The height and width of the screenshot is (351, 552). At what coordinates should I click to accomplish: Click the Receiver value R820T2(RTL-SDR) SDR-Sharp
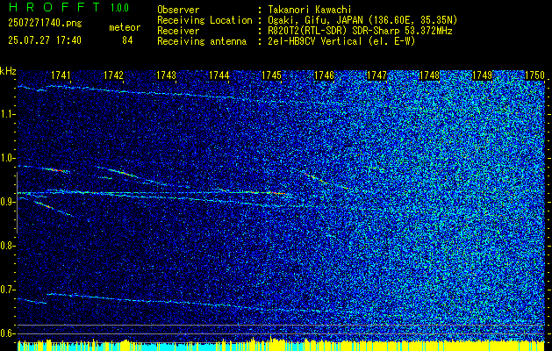(x=334, y=31)
